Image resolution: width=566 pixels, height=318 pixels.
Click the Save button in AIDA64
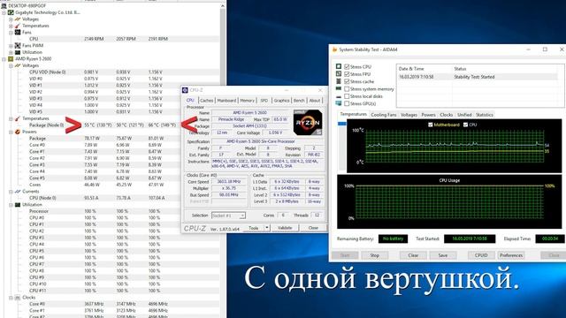(x=442, y=255)
